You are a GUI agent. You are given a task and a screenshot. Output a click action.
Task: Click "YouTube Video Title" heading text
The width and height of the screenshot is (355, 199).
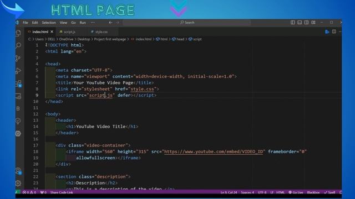point(101,127)
